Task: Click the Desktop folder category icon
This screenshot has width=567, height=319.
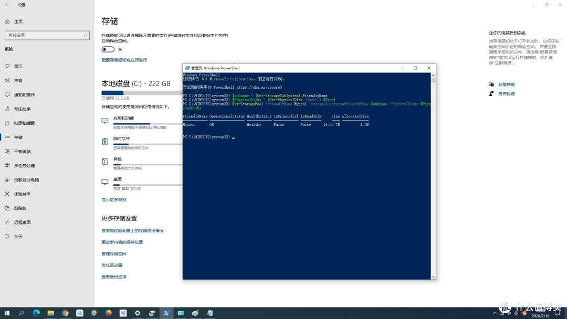Action: tap(104, 182)
